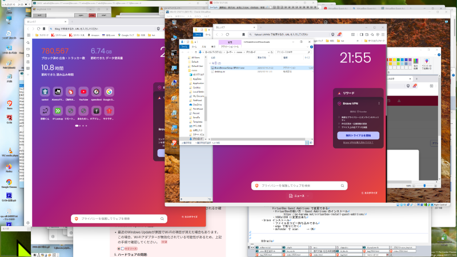Select index.html tab in bottom text editor

(x=322, y=255)
